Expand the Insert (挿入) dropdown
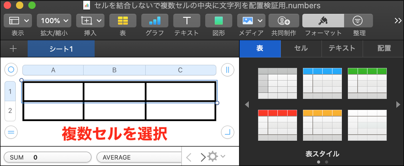This screenshot has height=166, width=404. coord(90,21)
